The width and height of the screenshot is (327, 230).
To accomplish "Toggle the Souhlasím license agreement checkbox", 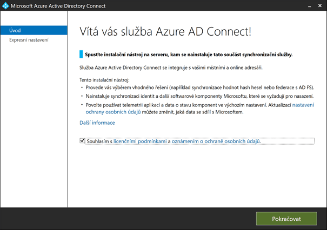I will [x=82, y=141].
